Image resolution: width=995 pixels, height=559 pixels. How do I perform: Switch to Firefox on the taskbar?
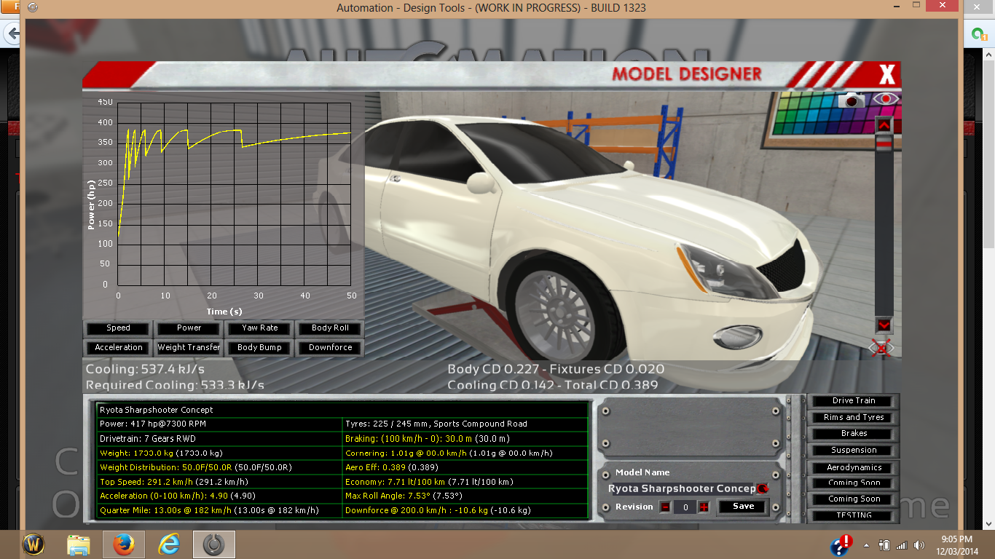[124, 544]
